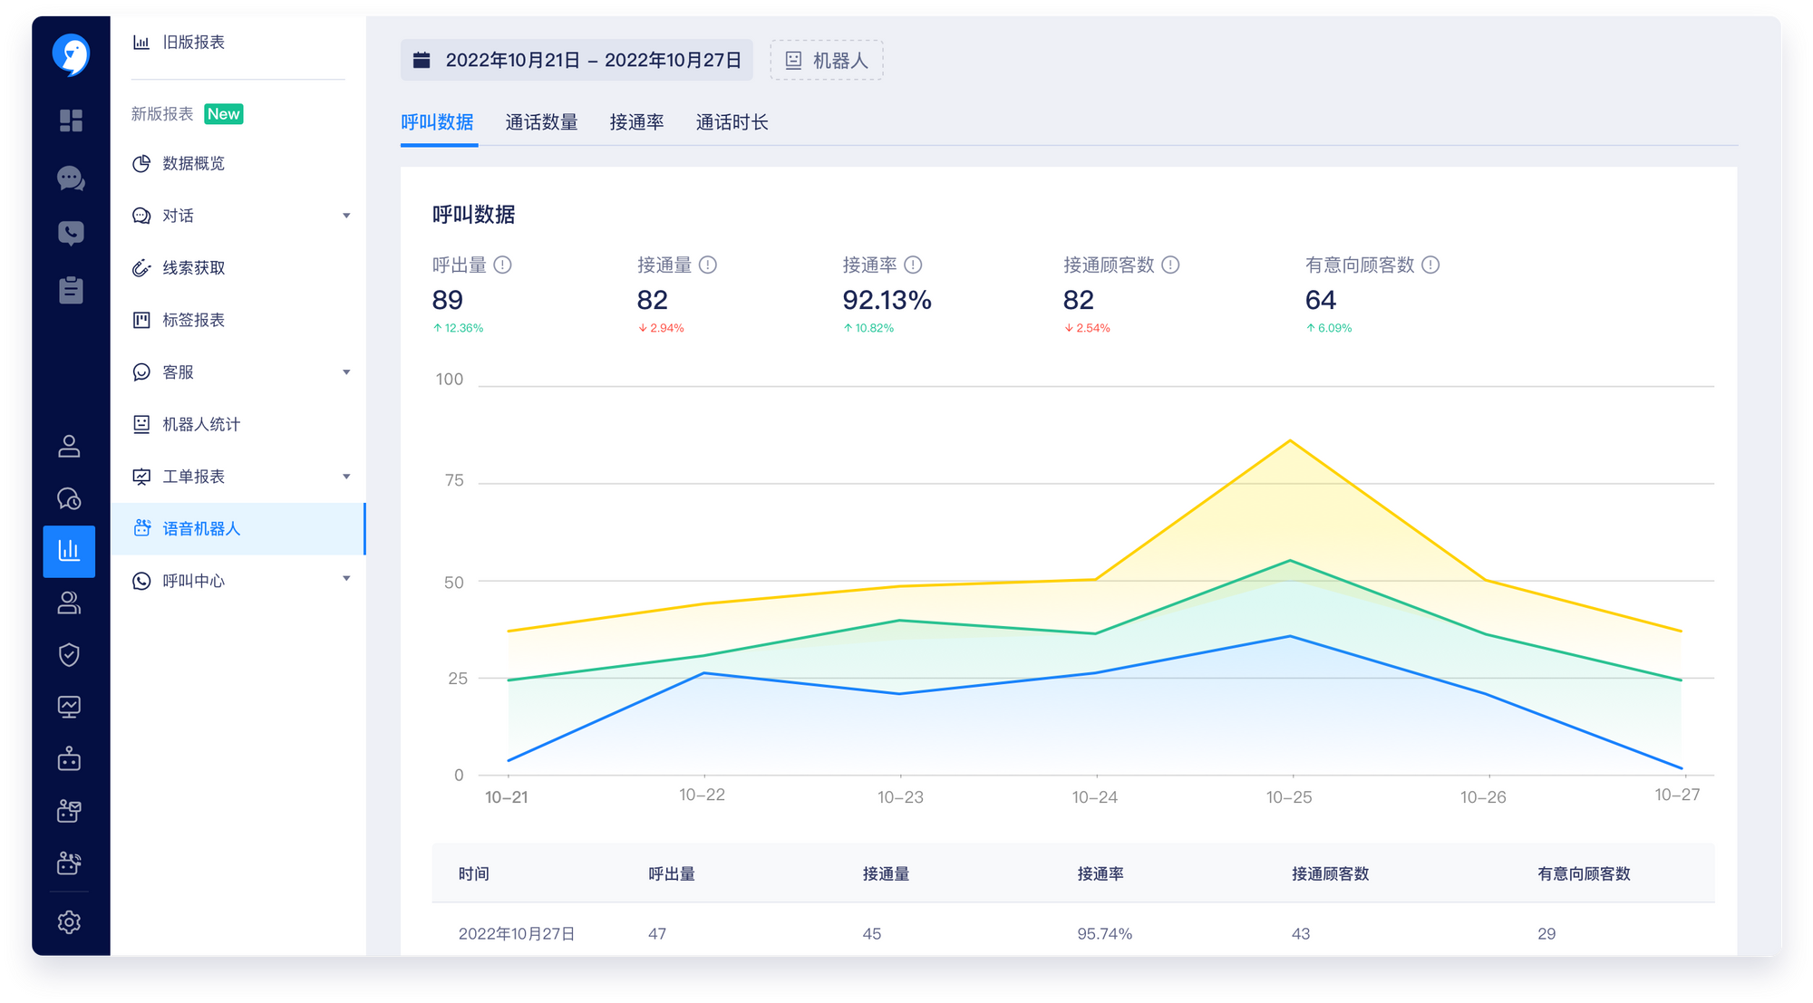Click the blue line point at 10-22

(x=704, y=673)
